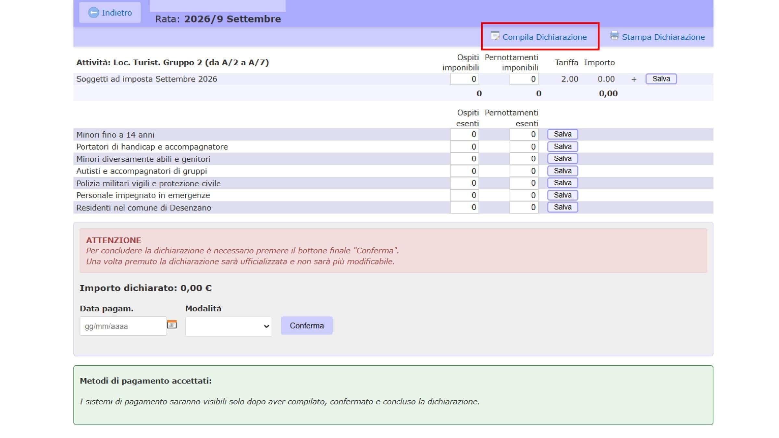Focus Ospiti esenti field for Polizia militari vigili
The height and width of the screenshot is (438, 779).
[x=464, y=183]
